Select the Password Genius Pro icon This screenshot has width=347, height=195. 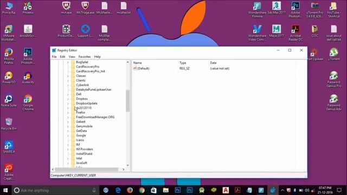pos(334,80)
